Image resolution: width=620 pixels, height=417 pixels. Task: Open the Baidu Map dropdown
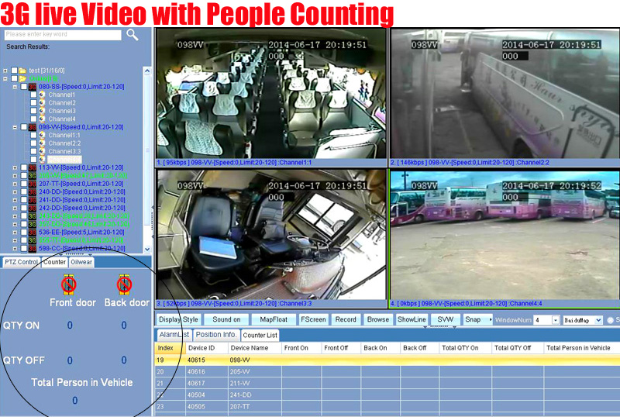tap(598, 320)
